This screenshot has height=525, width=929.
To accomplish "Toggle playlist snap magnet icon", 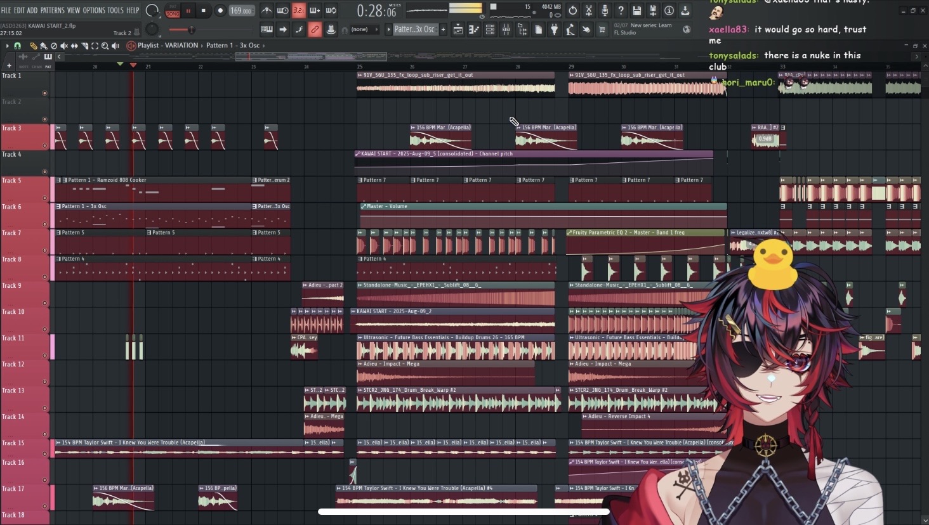I will 17,46.
